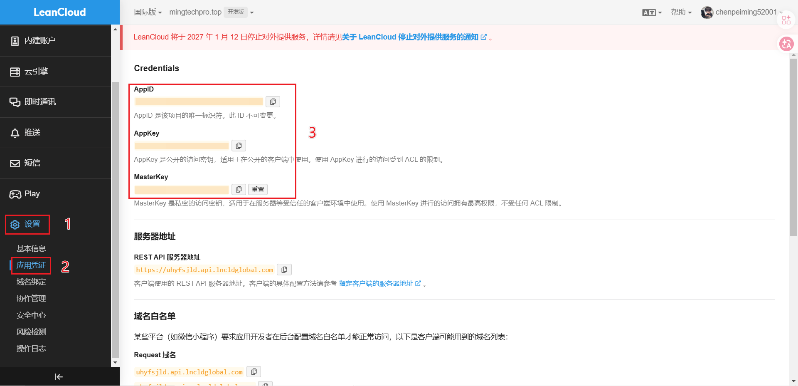Select 操作日志 submenu item

31,349
